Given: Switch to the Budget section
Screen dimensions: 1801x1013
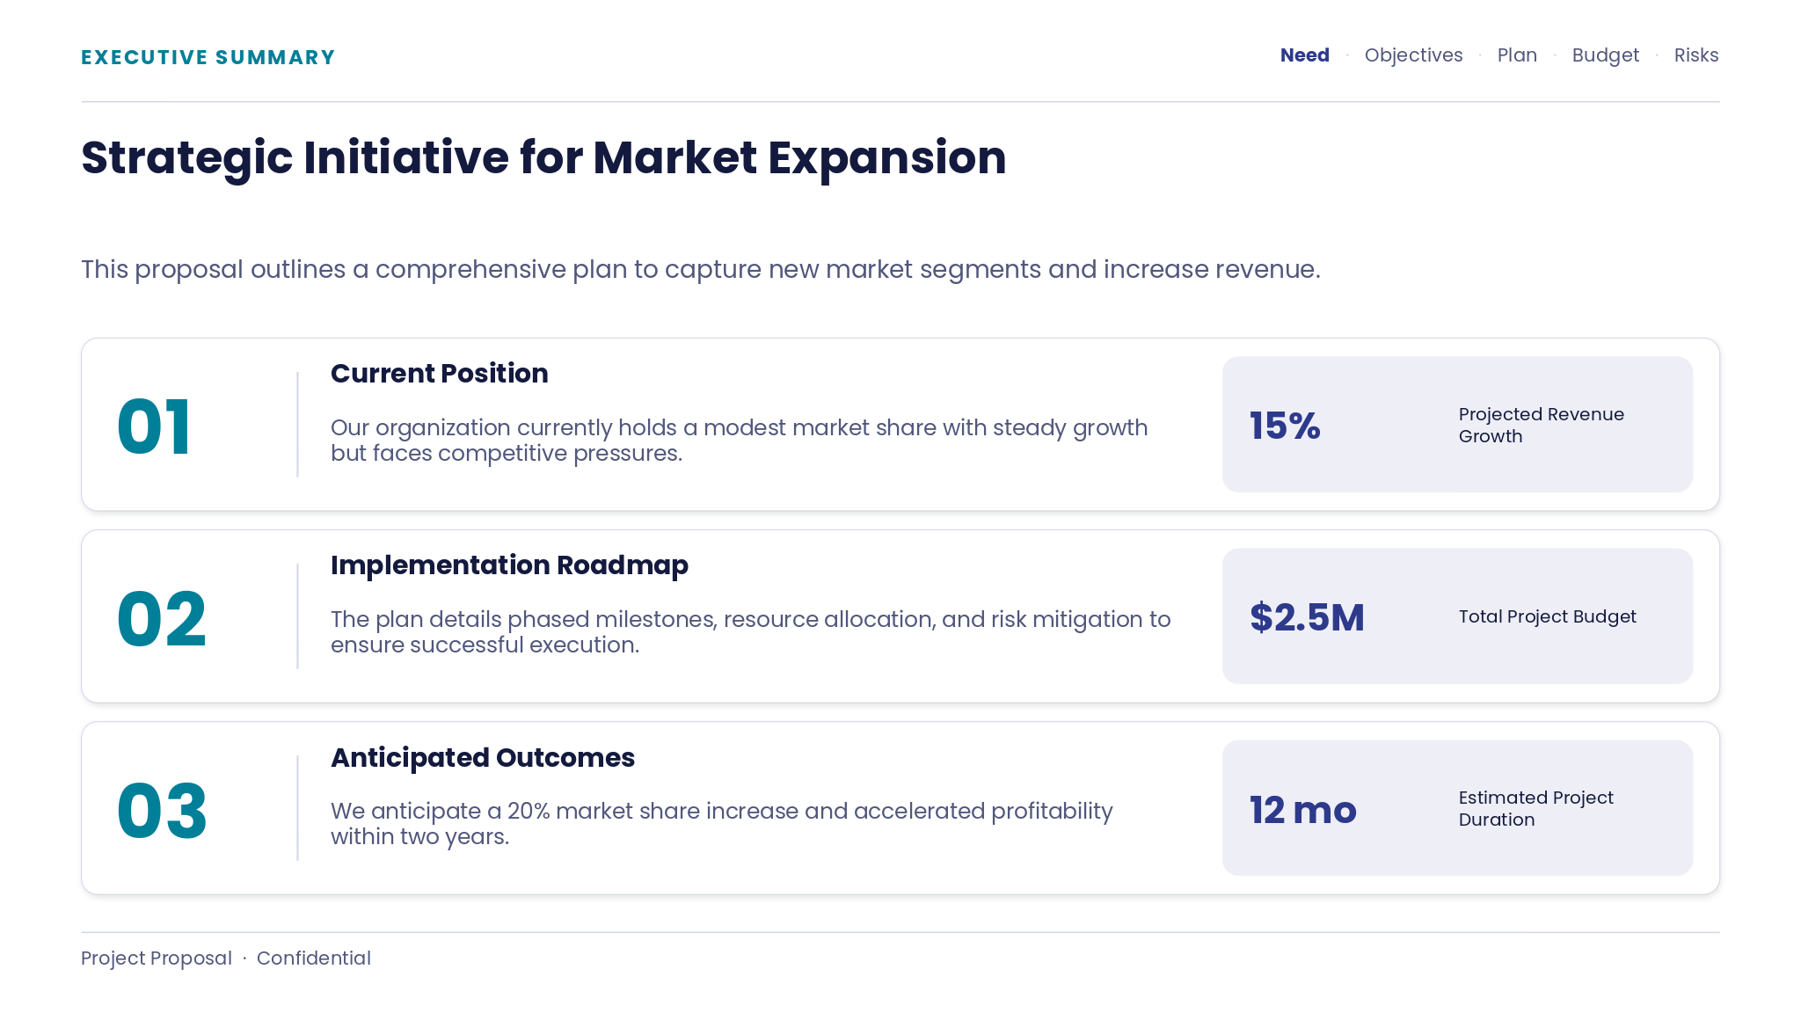Looking at the screenshot, I should [x=1605, y=55].
